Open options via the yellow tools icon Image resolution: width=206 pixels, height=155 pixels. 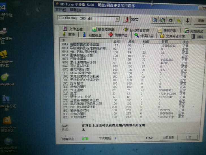click(x=179, y=20)
